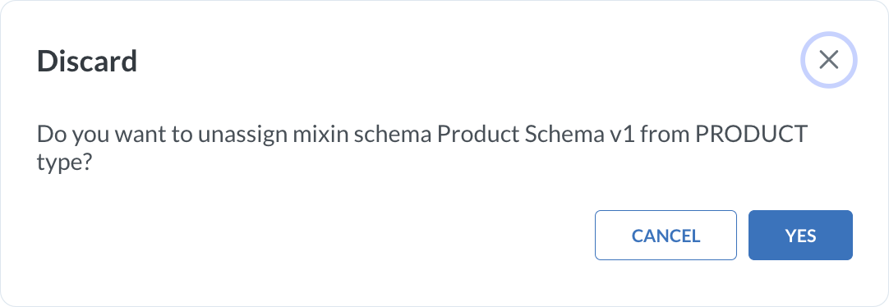Hit the circled X close icon
The height and width of the screenshot is (307, 889).
[x=829, y=60]
